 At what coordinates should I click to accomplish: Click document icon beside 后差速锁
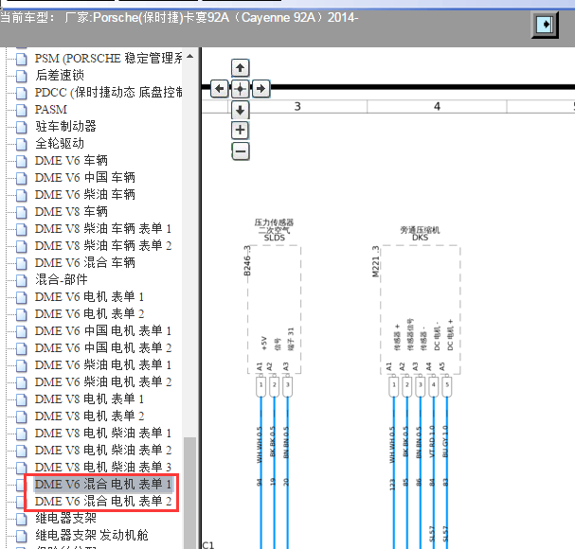click(22, 76)
